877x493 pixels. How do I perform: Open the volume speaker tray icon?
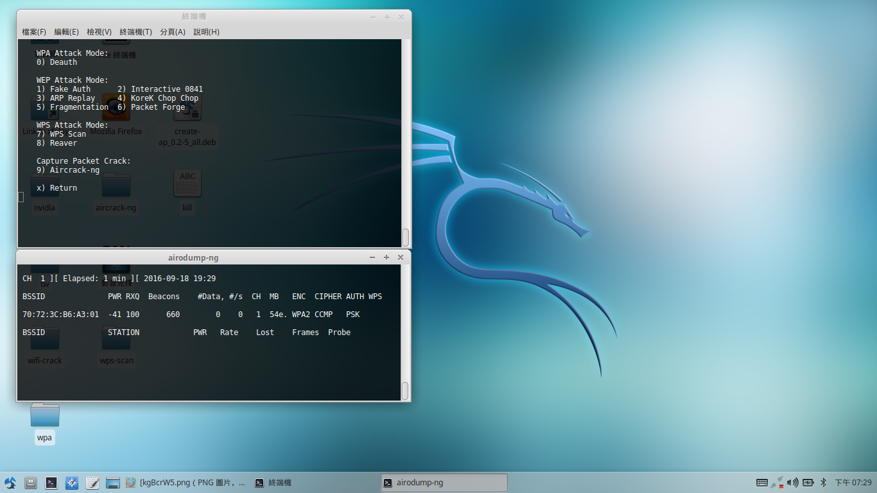793,483
